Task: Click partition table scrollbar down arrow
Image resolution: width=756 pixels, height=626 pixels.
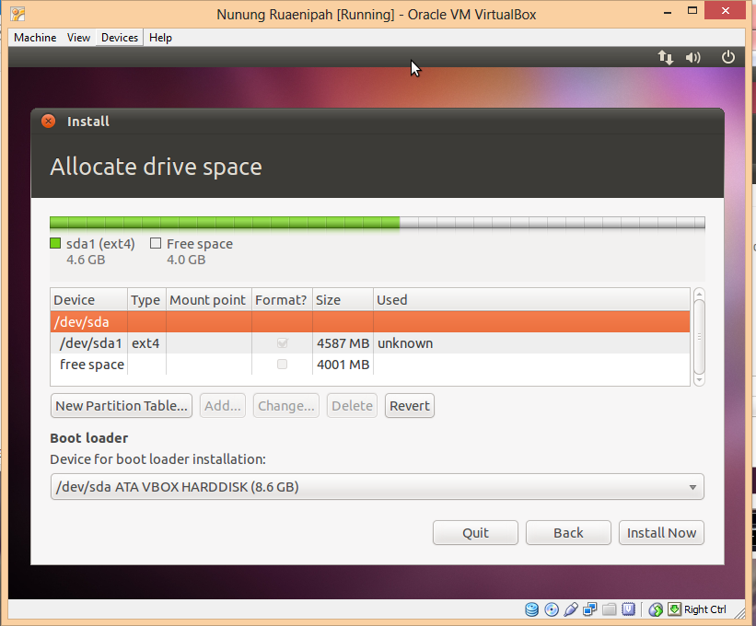Action: [x=699, y=380]
